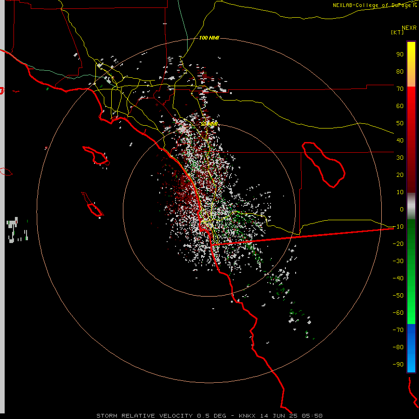
Task: Click the -60 value on velocity scale
Action: tap(398, 313)
